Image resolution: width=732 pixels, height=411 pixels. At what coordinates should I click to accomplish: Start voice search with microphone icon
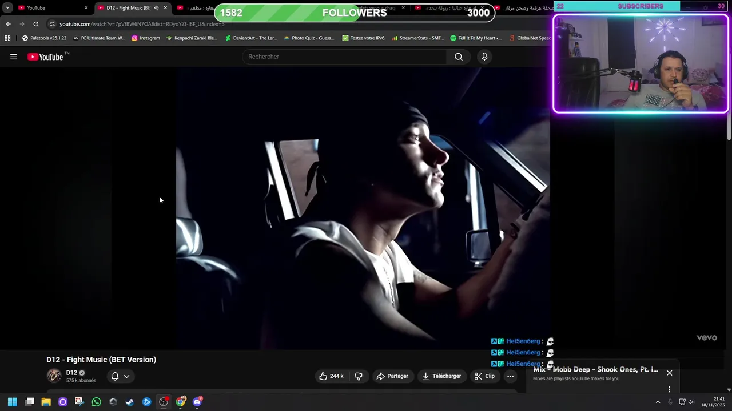[484, 57]
